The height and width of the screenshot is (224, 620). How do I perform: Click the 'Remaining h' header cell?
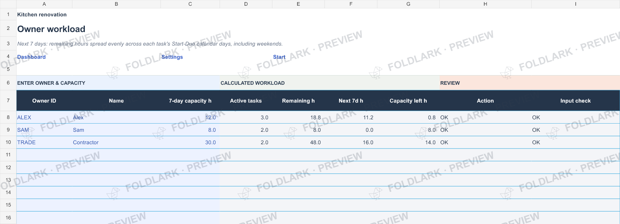[298, 101]
